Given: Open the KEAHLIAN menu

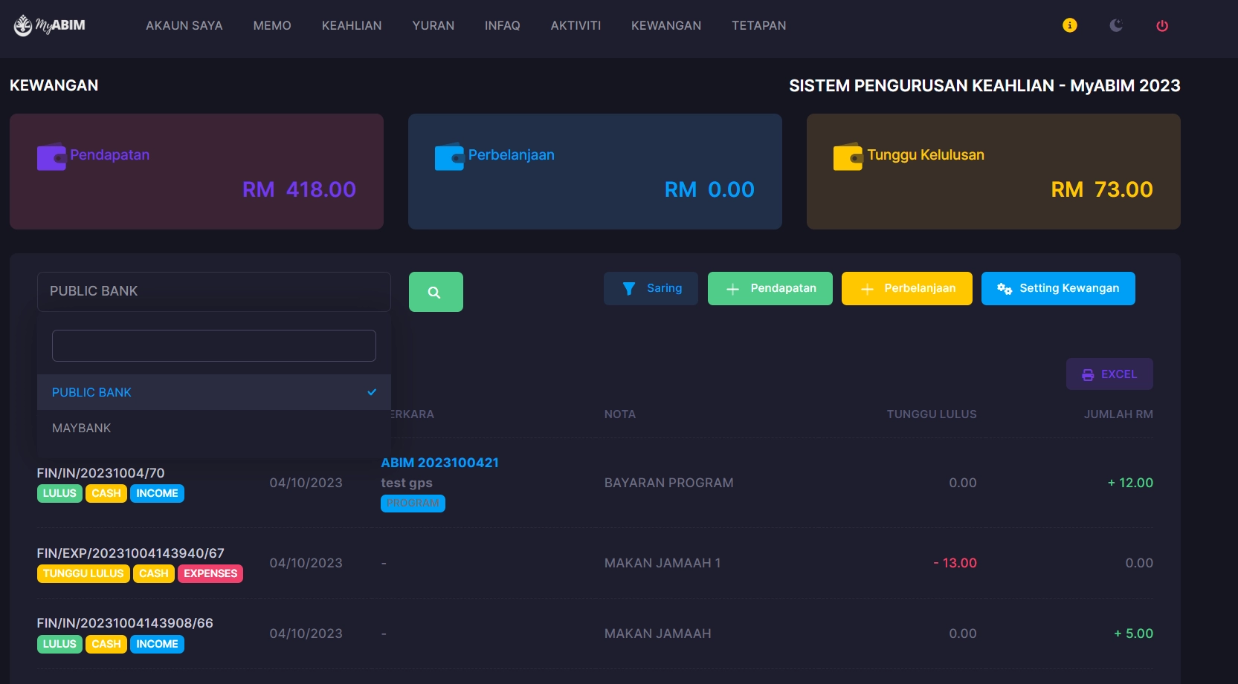Looking at the screenshot, I should (x=351, y=25).
